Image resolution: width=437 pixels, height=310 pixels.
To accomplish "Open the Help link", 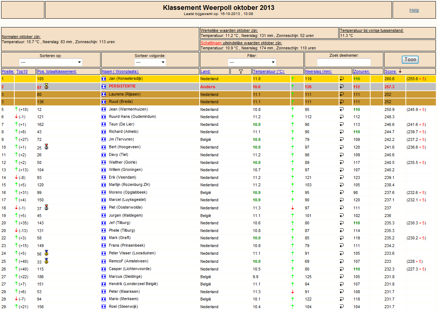I will click(x=414, y=10).
